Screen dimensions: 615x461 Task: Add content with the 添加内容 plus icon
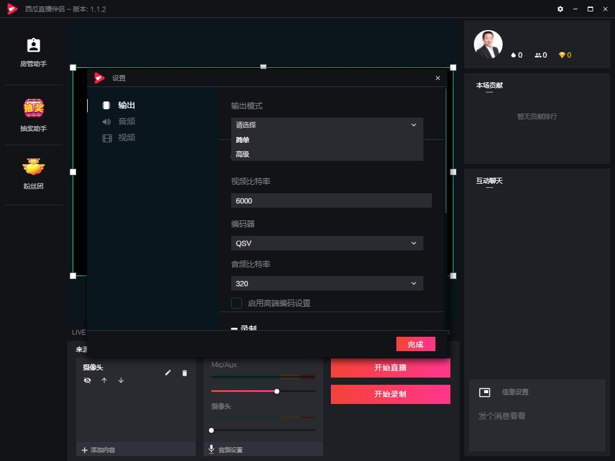84,449
